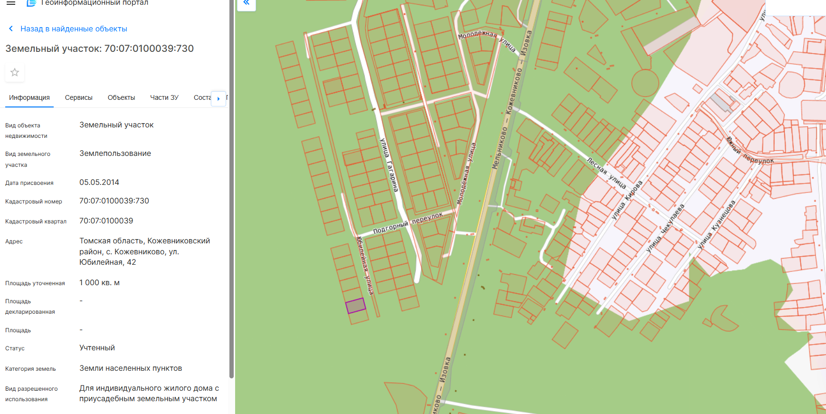Image resolution: width=826 pixels, height=414 pixels.
Task: Click the cadastral number value 70:07:0100039:730
Action: [114, 201]
